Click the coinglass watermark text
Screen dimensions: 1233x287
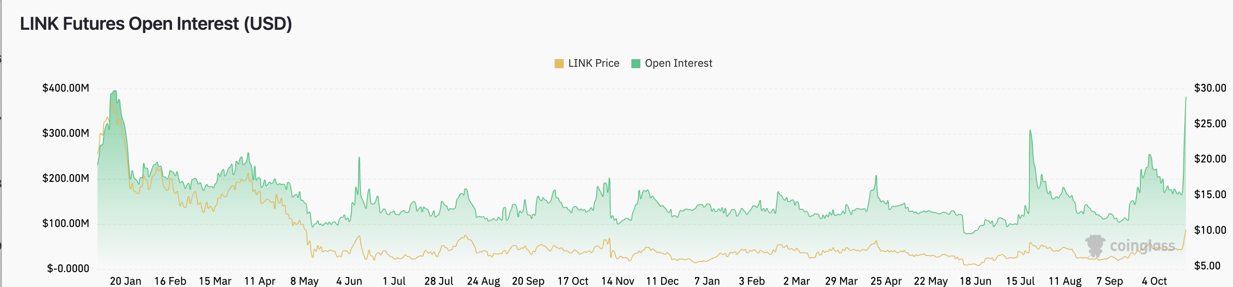point(1142,246)
